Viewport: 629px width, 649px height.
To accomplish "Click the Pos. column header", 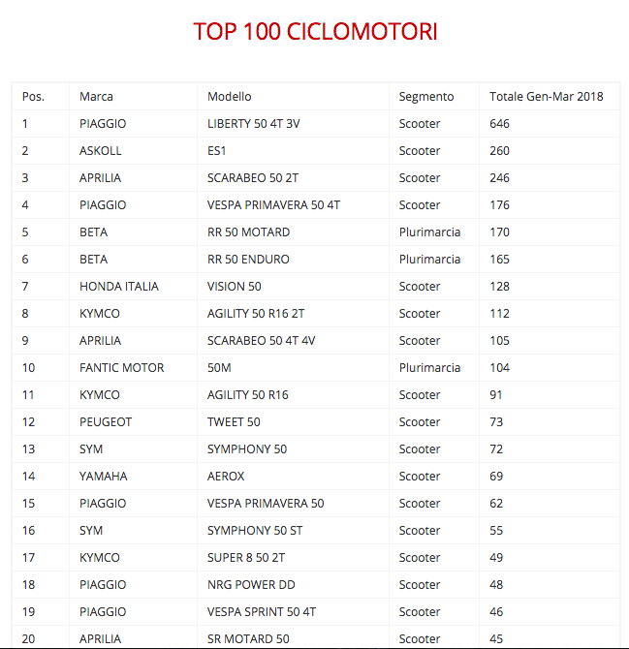I will [x=33, y=97].
